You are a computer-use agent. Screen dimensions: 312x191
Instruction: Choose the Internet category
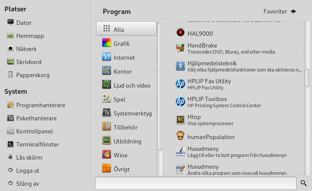tap(124, 58)
